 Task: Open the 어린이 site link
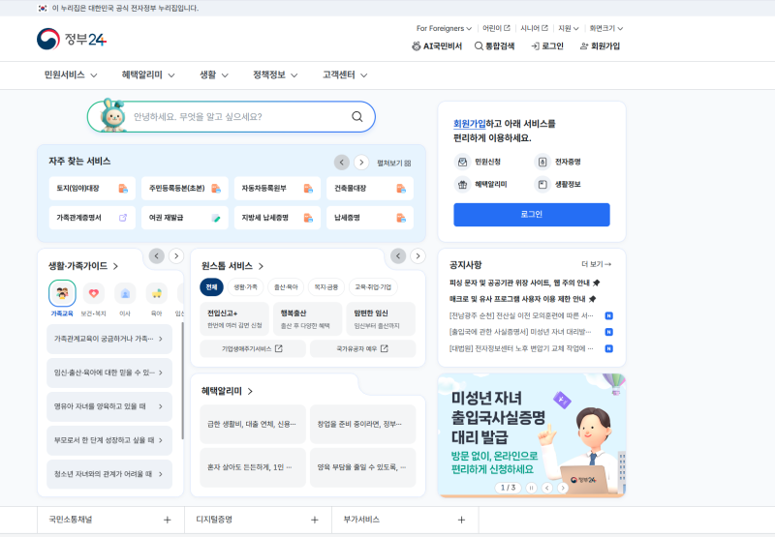point(496,28)
